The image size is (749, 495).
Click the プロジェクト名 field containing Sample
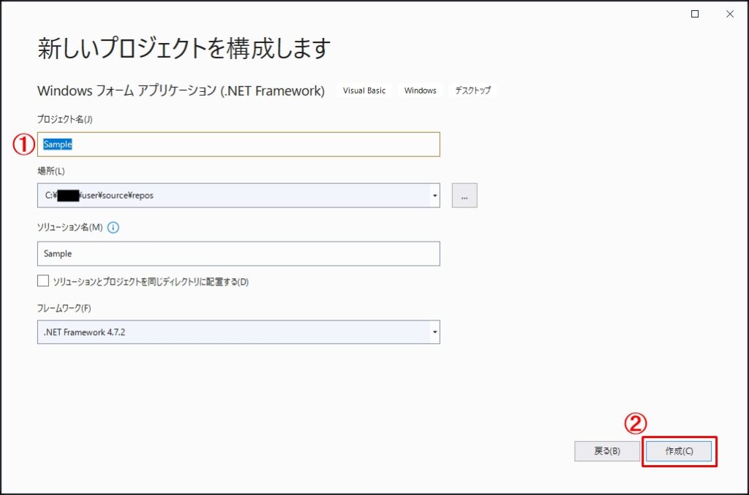(x=238, y=144)
